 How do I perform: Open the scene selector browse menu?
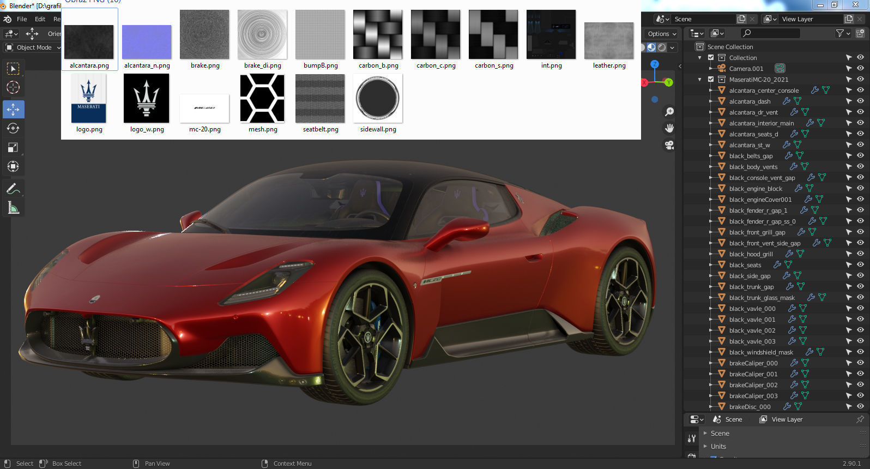(x=662, y=19)
